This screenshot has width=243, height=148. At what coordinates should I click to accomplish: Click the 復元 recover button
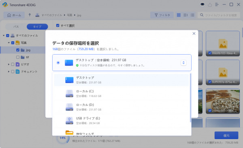point(226,135)
